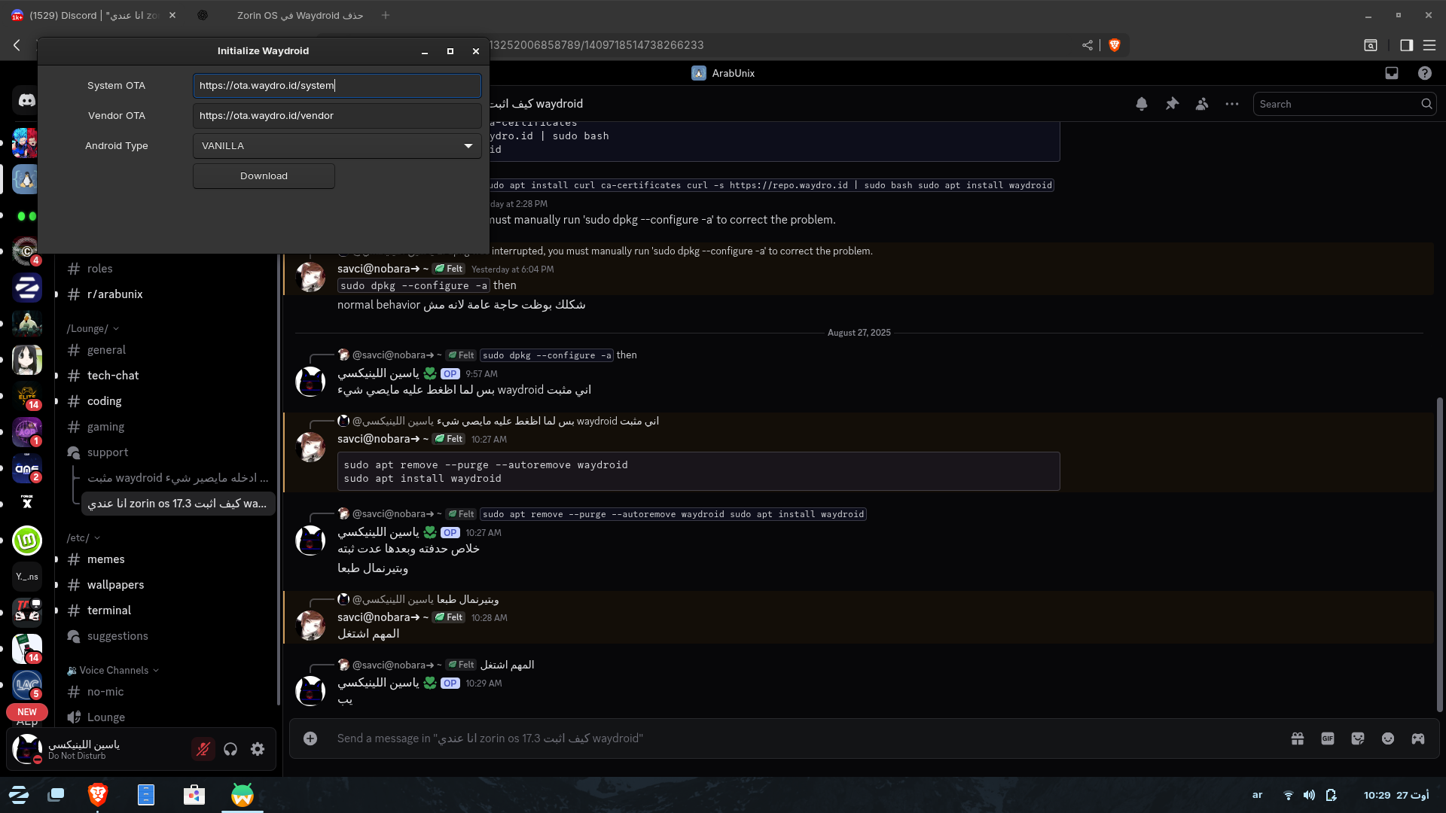Click the Brave shields icon in address bar
Viewport: 1446px width, 813px height.
pyautogui.click(x=1115, y=45)
